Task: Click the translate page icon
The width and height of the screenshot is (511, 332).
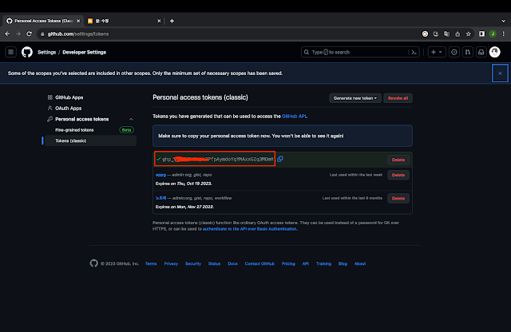Action: [x=447, y=34]
